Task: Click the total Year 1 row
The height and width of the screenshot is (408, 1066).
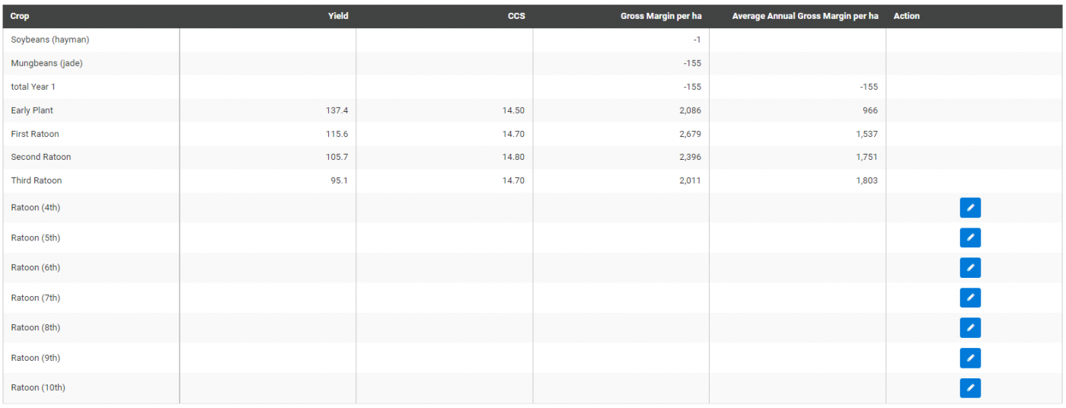Action: [34, 87]
